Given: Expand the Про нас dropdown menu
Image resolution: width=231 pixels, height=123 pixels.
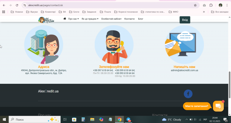Looking at the screenshot, I should [73, 19].
